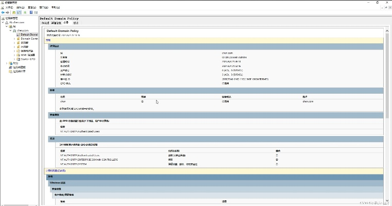Click the Forward arrow in the toolbar

coord(8,12)
